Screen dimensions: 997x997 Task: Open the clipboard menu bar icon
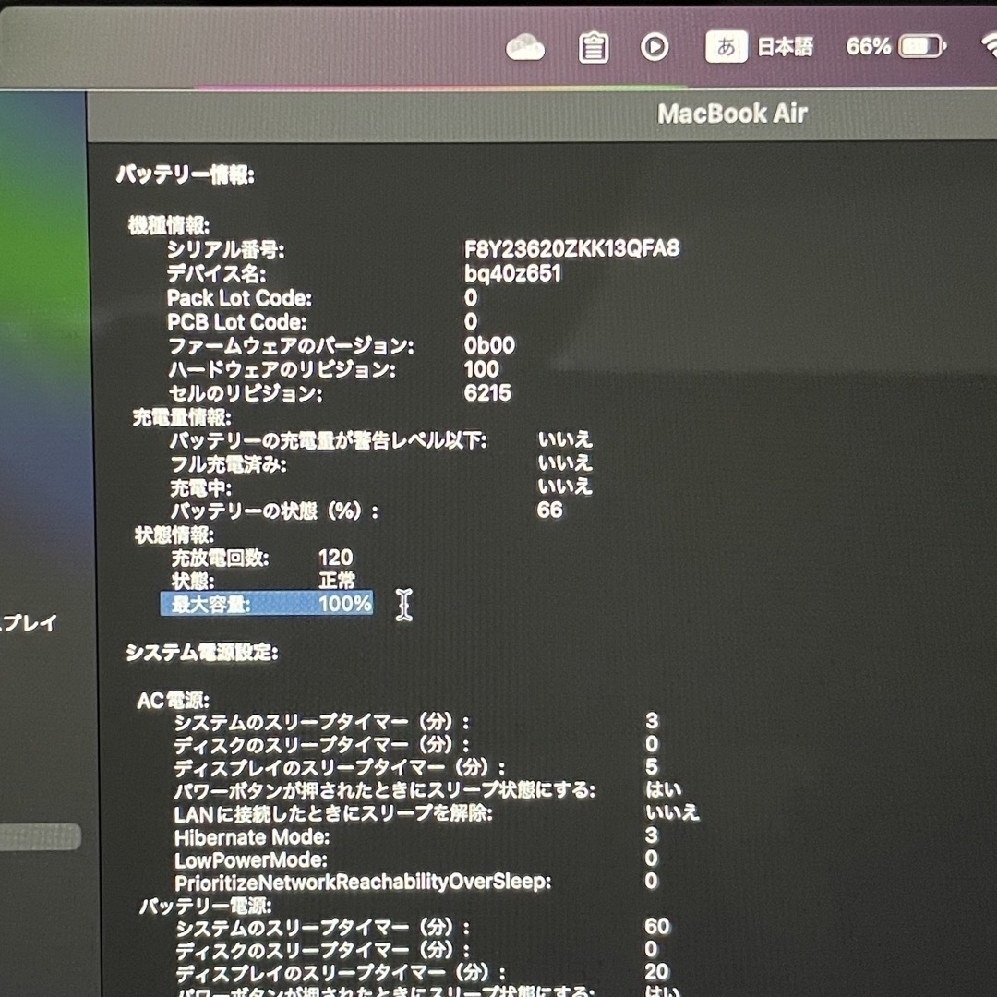(594, 48)
